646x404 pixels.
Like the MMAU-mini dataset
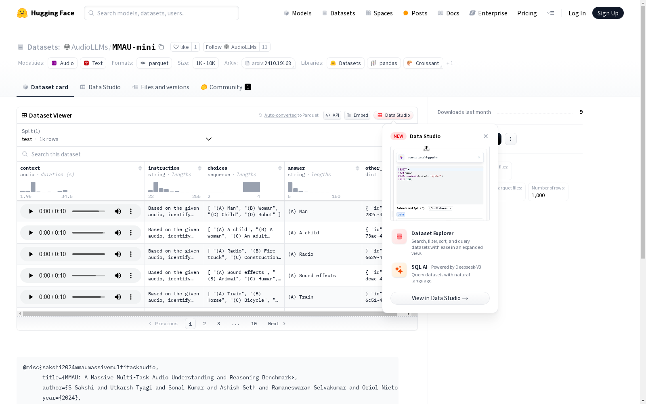pos(181,47)
